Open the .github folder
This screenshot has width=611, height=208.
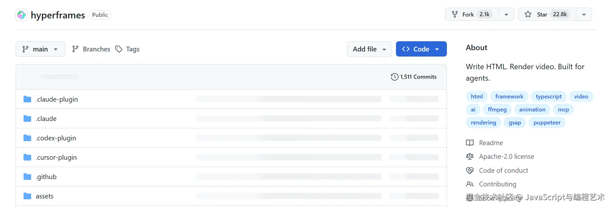click(46, 177)
